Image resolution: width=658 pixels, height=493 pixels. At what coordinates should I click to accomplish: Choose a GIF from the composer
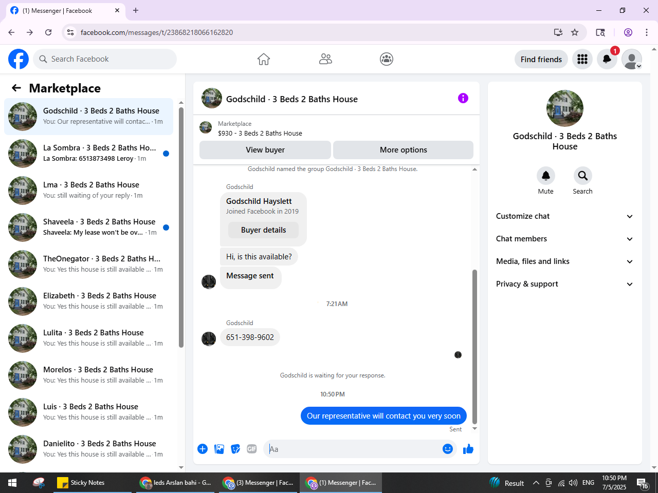tap(252, 449)
